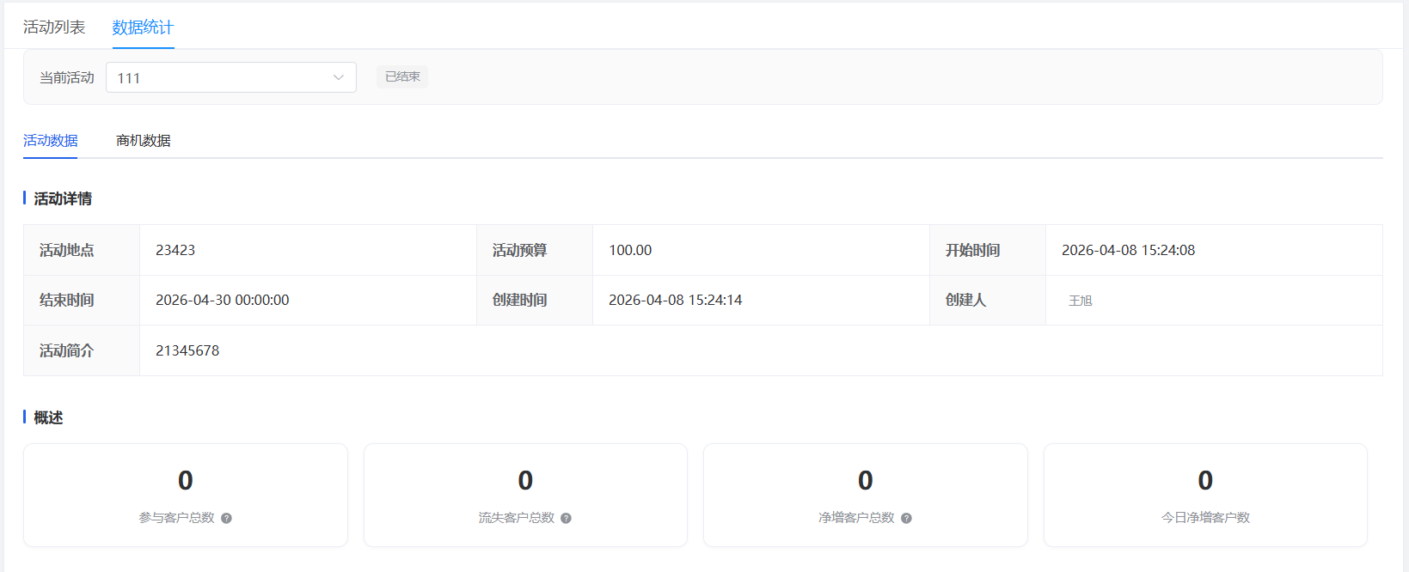The image size is (1409, 572).
Task: Select 创建时间 value 2026-04-08 15:24:14
Action: tap(675, 300)
